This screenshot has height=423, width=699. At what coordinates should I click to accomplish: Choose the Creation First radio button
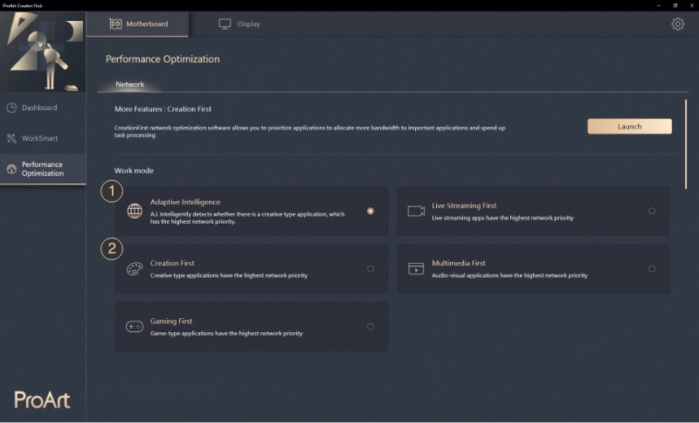(370, 268)
